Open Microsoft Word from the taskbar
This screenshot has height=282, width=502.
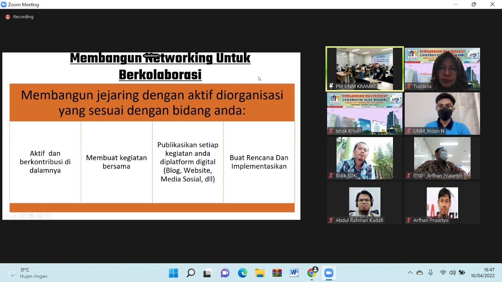pyautogui.click(x=294, y=273)
